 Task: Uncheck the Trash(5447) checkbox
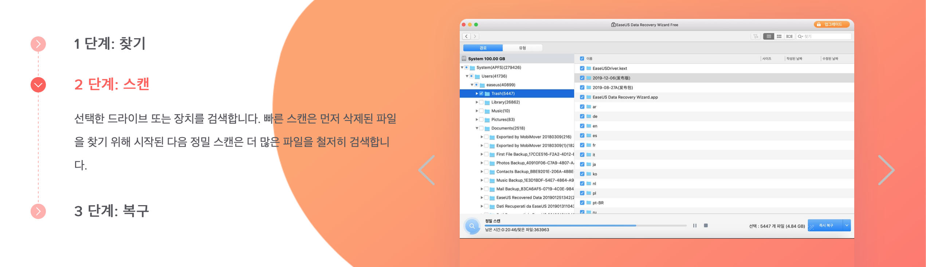481,93
